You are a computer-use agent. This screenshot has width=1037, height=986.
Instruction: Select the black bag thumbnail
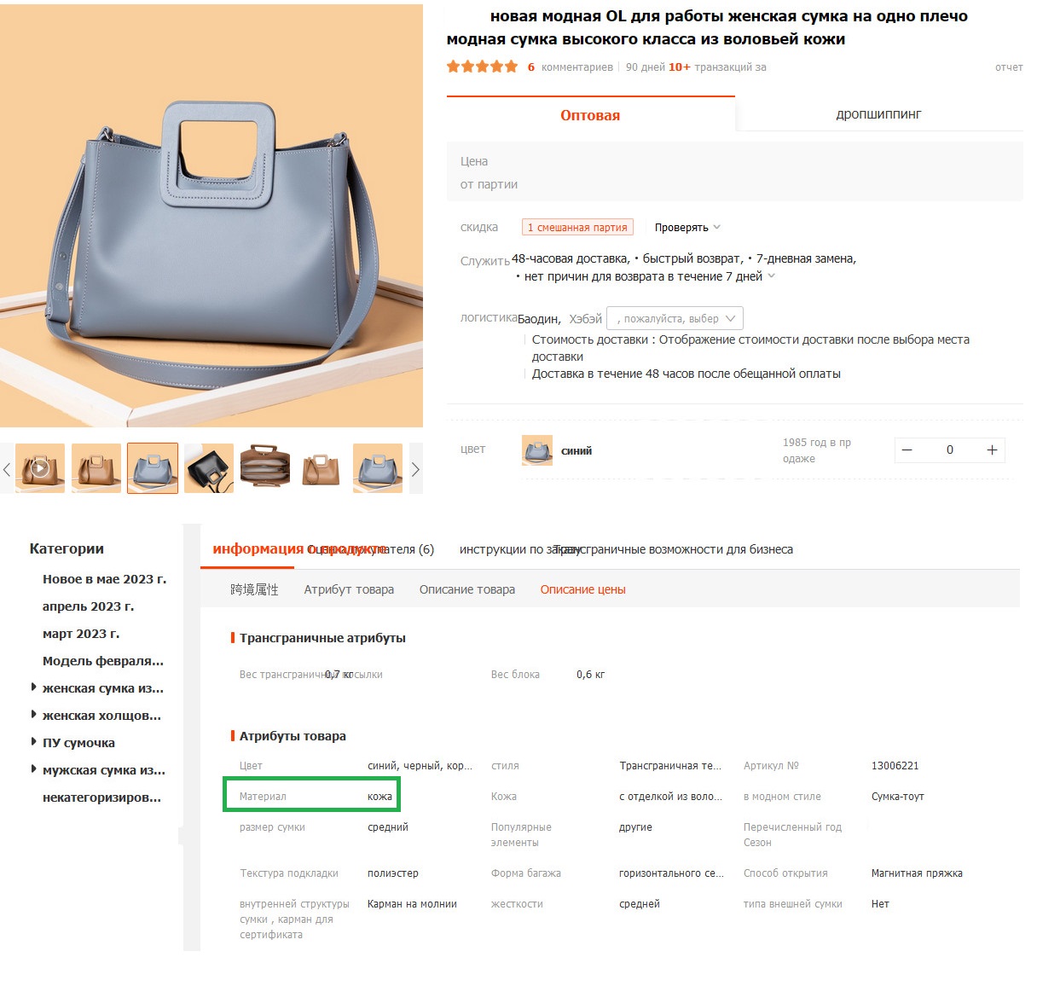pos(208,468)
